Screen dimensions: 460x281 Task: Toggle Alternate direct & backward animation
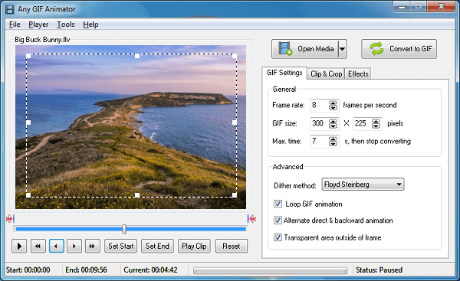coord(278,220)
